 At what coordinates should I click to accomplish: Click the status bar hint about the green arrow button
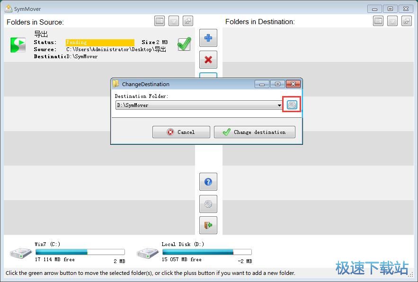(151, 273)
